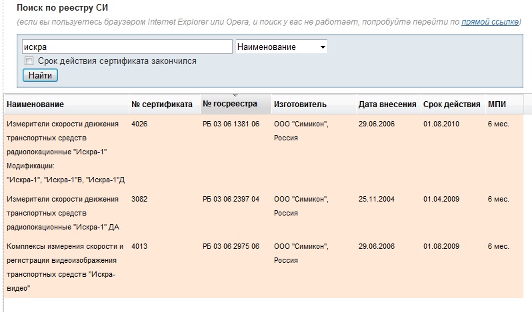Sort table by "Изготовитель" column header
The image size is (532, 312).
point(300,104)
